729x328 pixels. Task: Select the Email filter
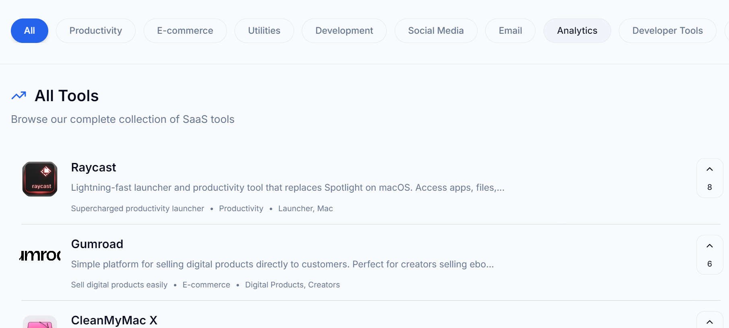click(x=510, y=31)
